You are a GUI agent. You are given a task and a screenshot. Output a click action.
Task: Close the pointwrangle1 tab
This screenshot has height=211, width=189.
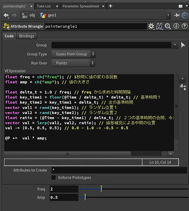point(31,6)
